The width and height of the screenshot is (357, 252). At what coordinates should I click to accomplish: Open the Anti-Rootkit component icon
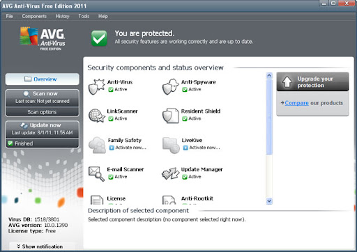pyautogui.click(x=169, y=200)
